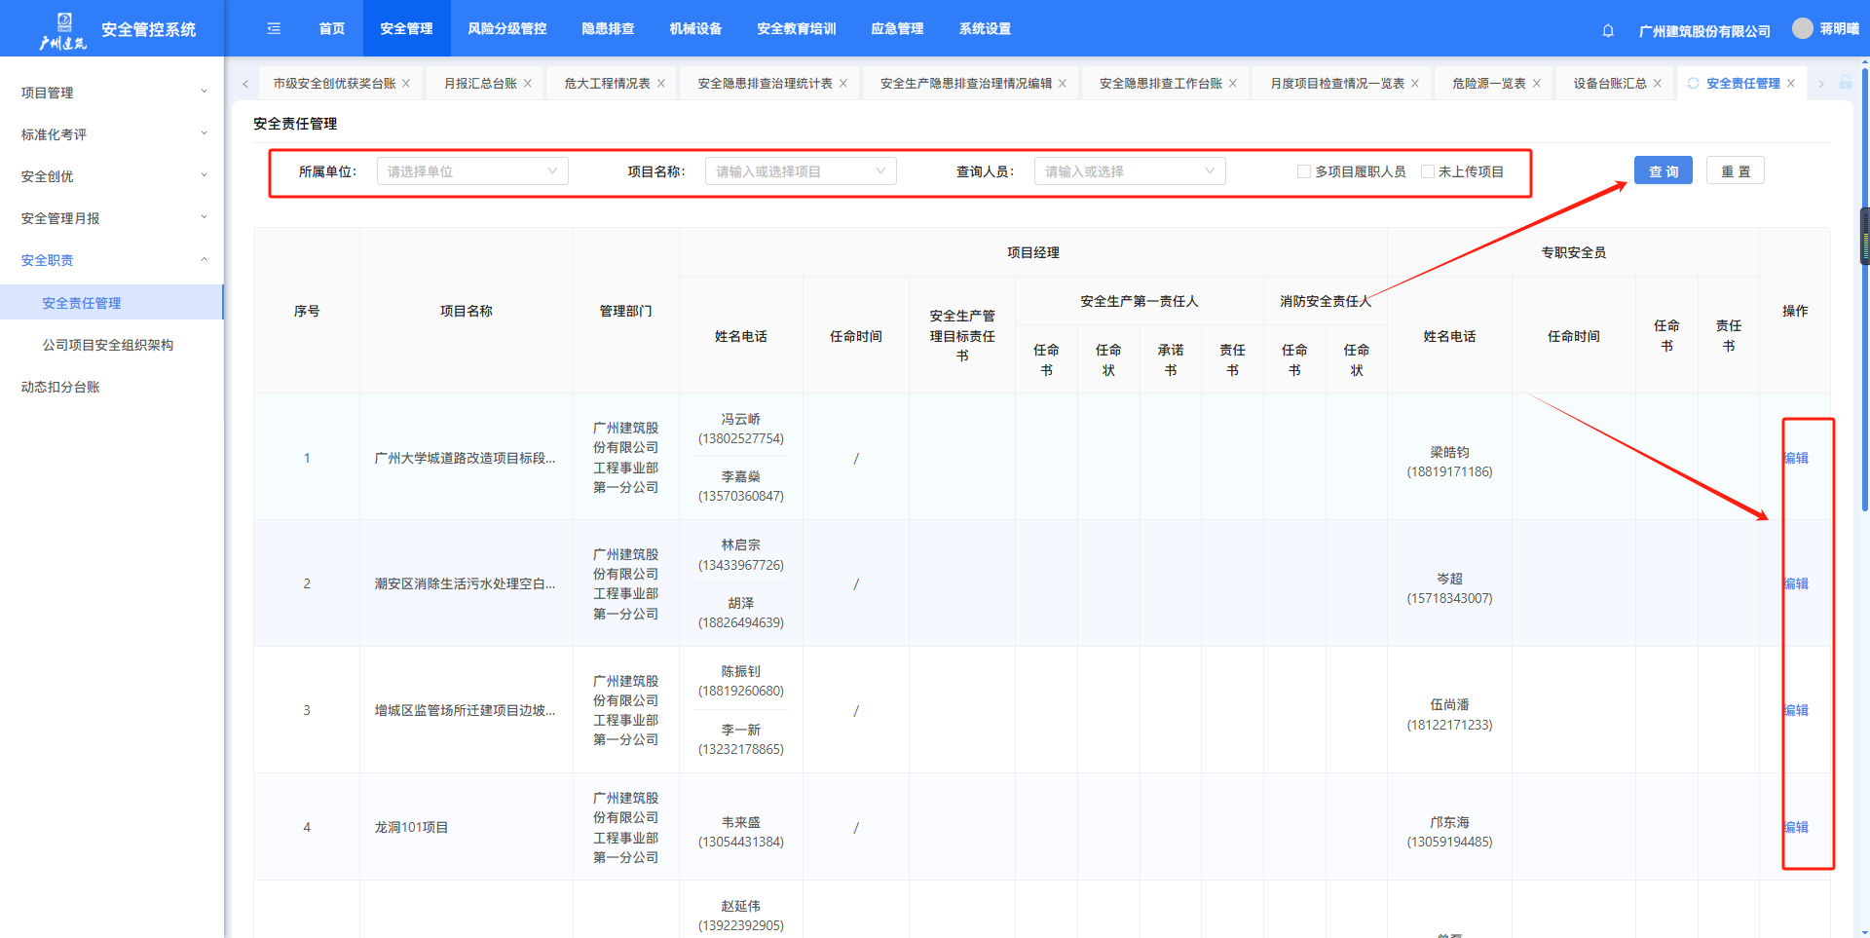Screen dimensions: 1870x938
Task: Click 编辑 for 龙洞101项目 row
Action: (1796, 827)
